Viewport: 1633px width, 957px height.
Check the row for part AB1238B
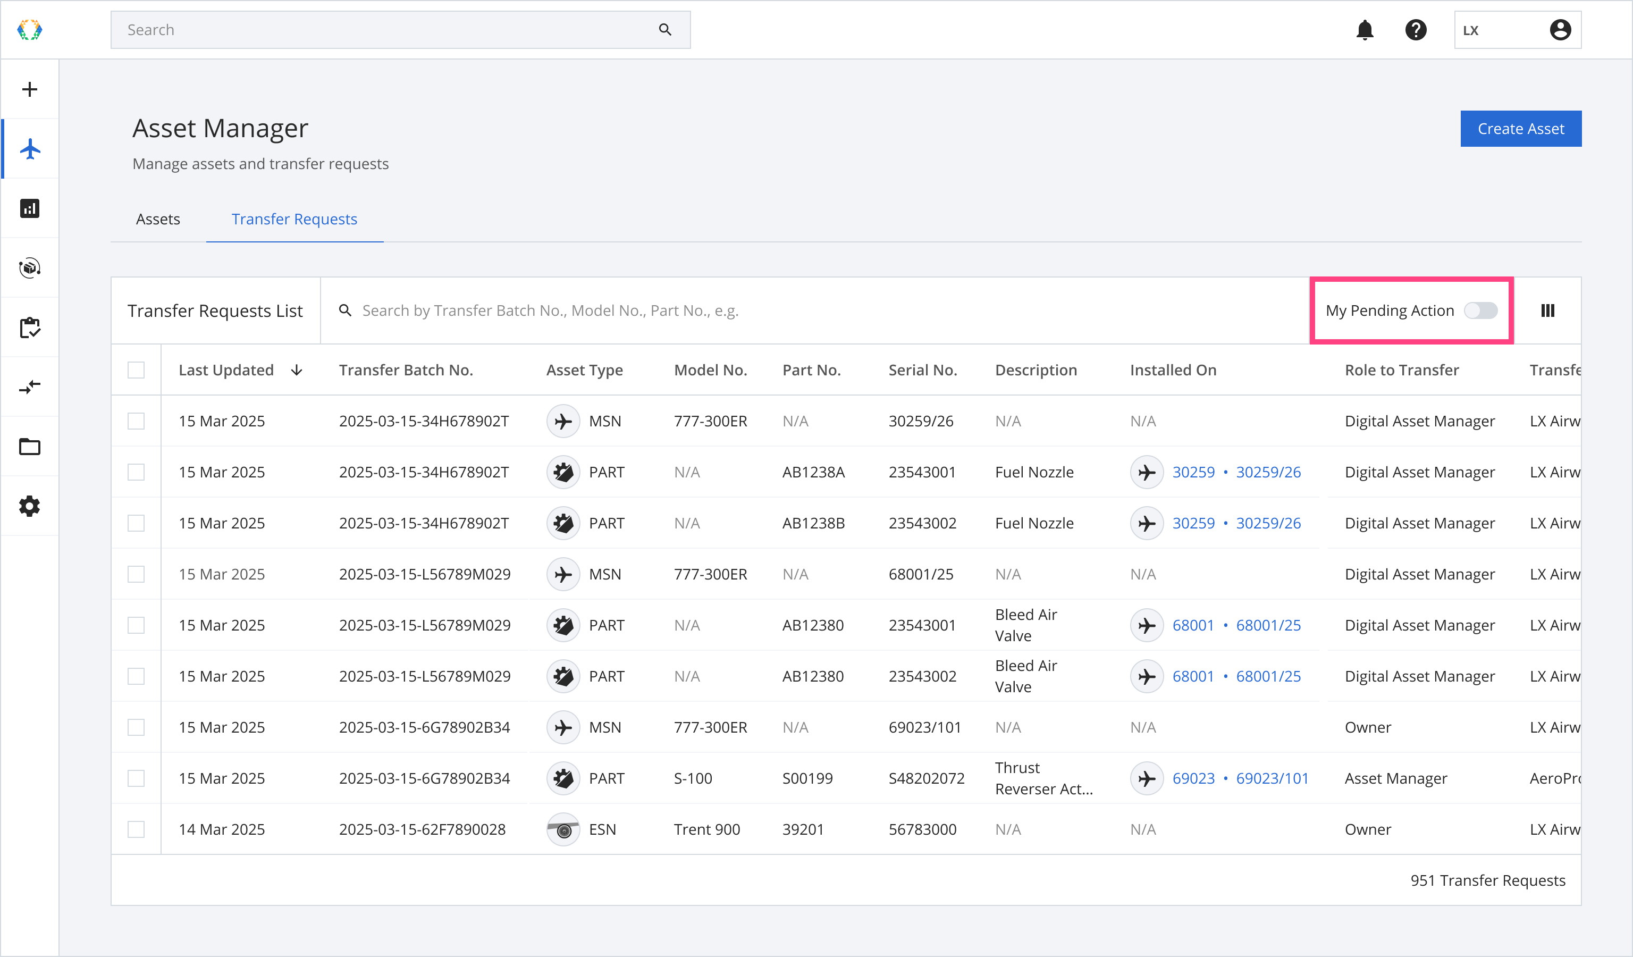click(136, 523)
